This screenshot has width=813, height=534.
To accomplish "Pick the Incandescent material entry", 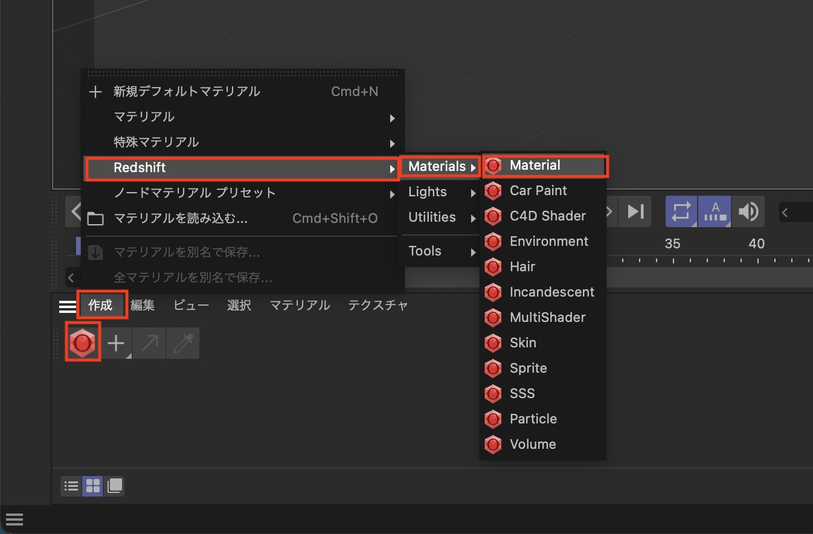I will (551, 292).
